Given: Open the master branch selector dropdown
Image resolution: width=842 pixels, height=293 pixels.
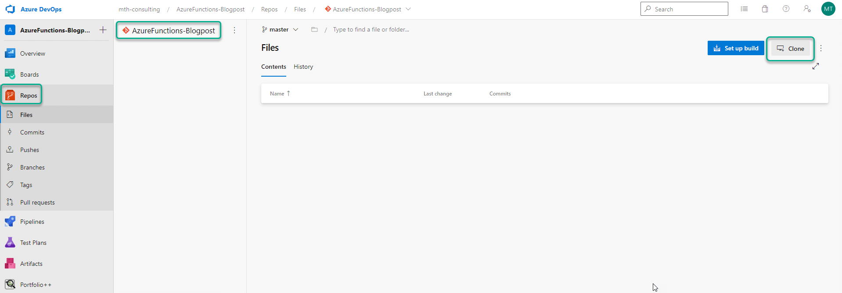Looking at the screenshot, I should pyautogui.click(x=280, y=29).
